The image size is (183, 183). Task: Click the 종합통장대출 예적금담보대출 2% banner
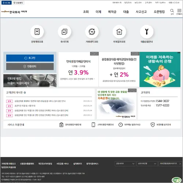[x=119, y=70]
